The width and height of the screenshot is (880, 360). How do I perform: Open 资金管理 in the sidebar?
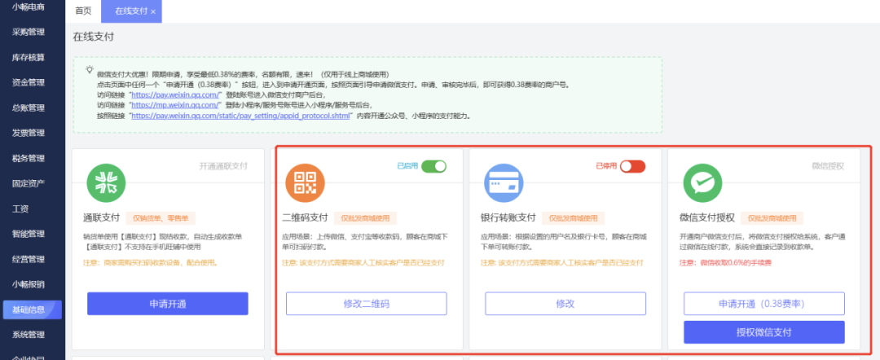click(28, 82)
